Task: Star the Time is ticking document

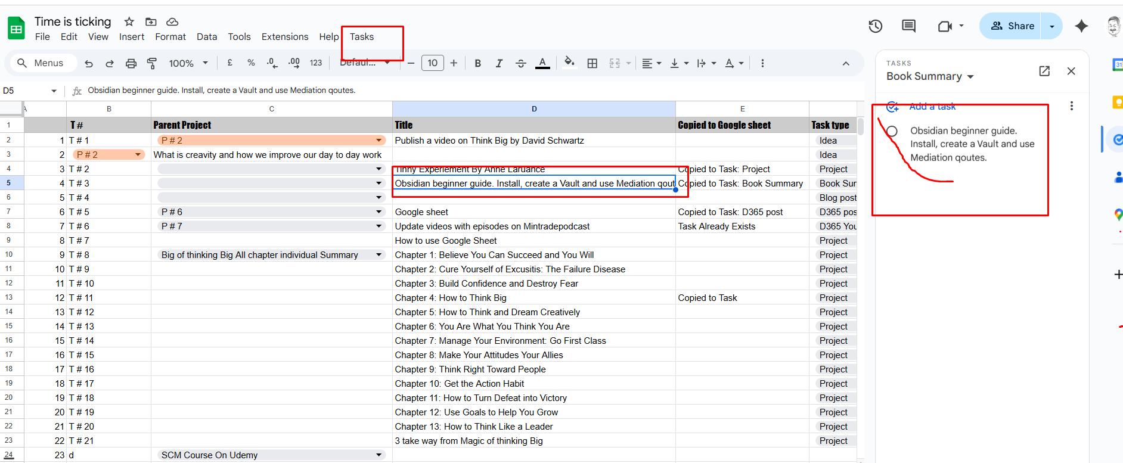Action: click(x=129, y=22)
